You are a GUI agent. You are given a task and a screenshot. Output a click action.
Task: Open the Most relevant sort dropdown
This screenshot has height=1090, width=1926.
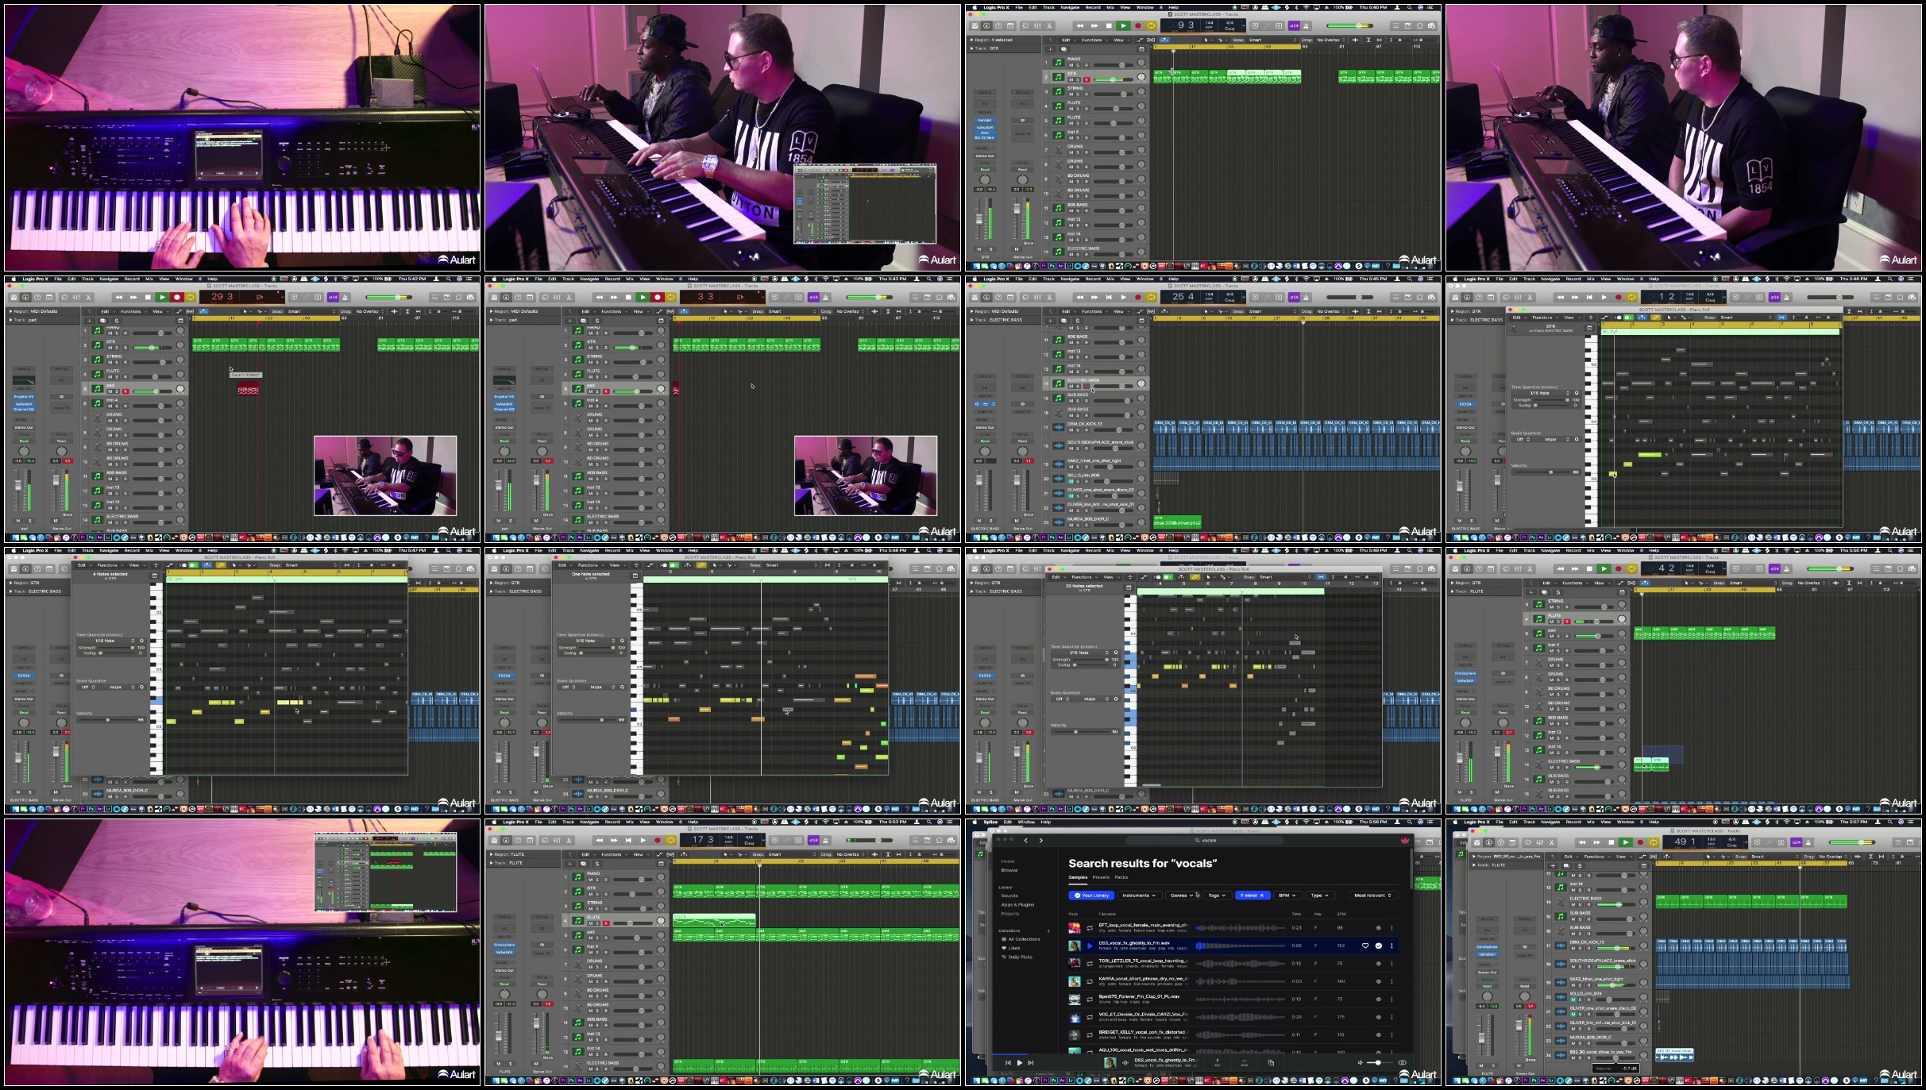click(x=1372, y=895)
